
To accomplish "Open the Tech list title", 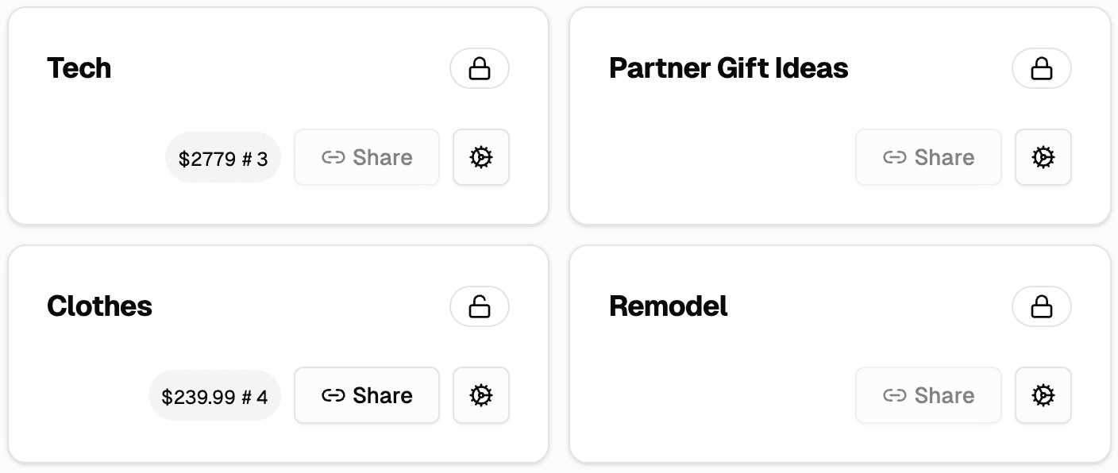I will [x=79, y=68].
